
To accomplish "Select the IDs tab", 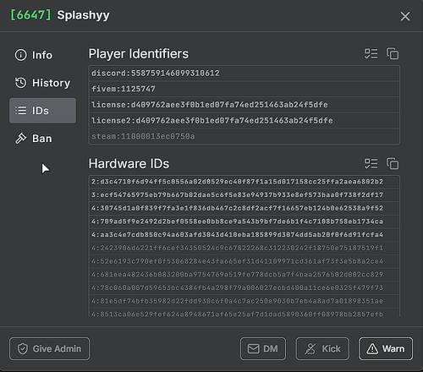I will (42, 111).
